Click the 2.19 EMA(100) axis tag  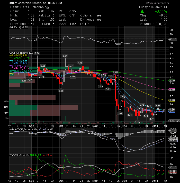(x=172, y=90)
